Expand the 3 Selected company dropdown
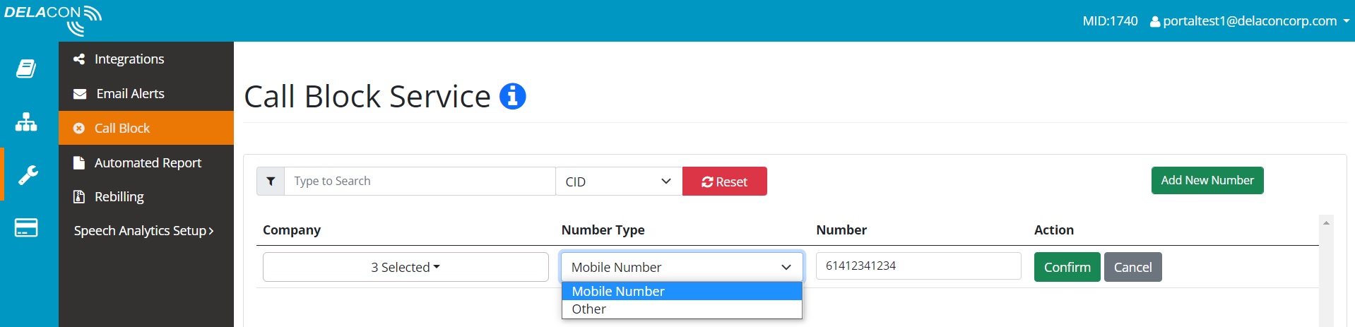Viewport: 1355px width, 327px height. coord(406,267)
